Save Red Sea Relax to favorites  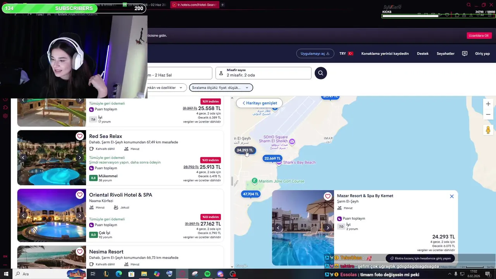click(79, 136)
